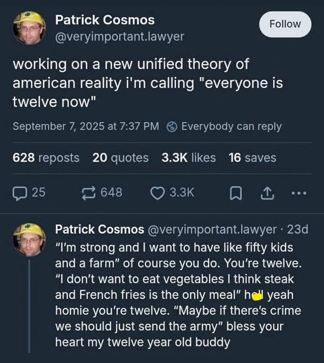Click Patrick Cosmos name in reply post
Viewport: 324px width, 363px height.
[x=100, y=229]
